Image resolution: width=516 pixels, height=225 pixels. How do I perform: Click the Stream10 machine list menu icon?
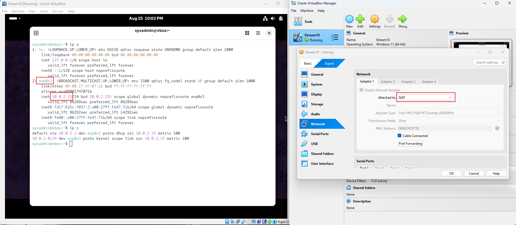tap(335, 37)
